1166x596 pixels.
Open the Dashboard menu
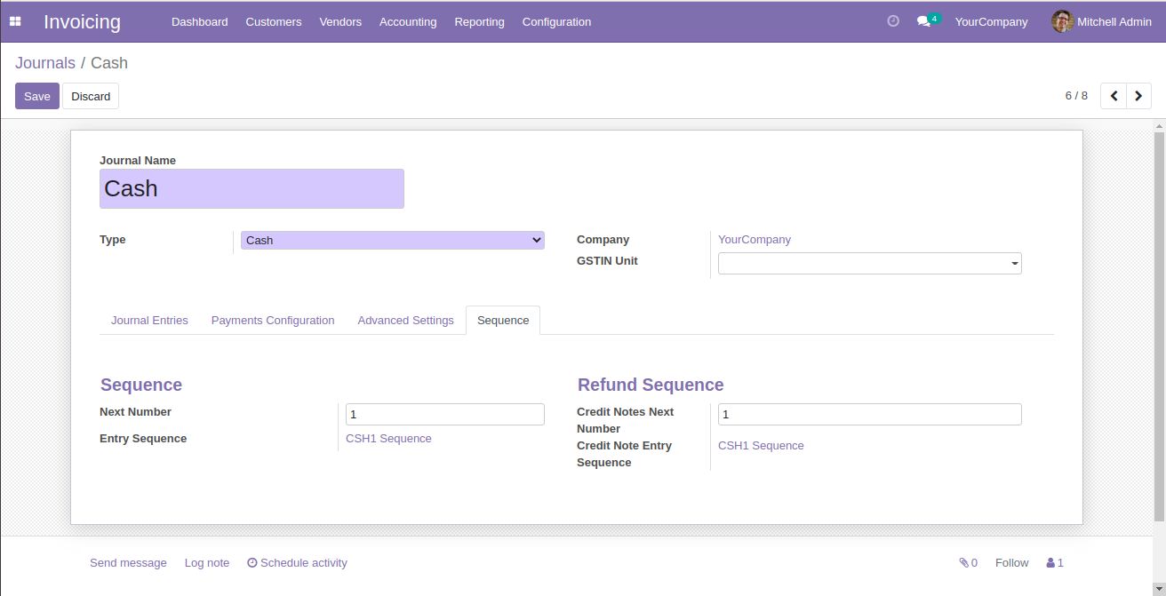pos(200,21)
